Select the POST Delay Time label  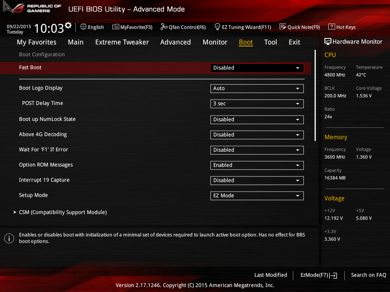[x=42, y=103]
